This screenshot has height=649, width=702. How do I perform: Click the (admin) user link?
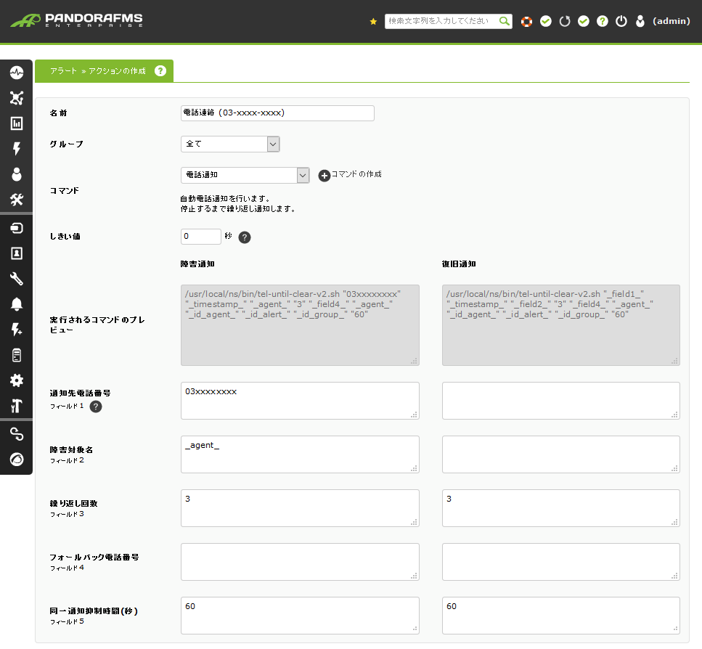(x=671, y=21)
